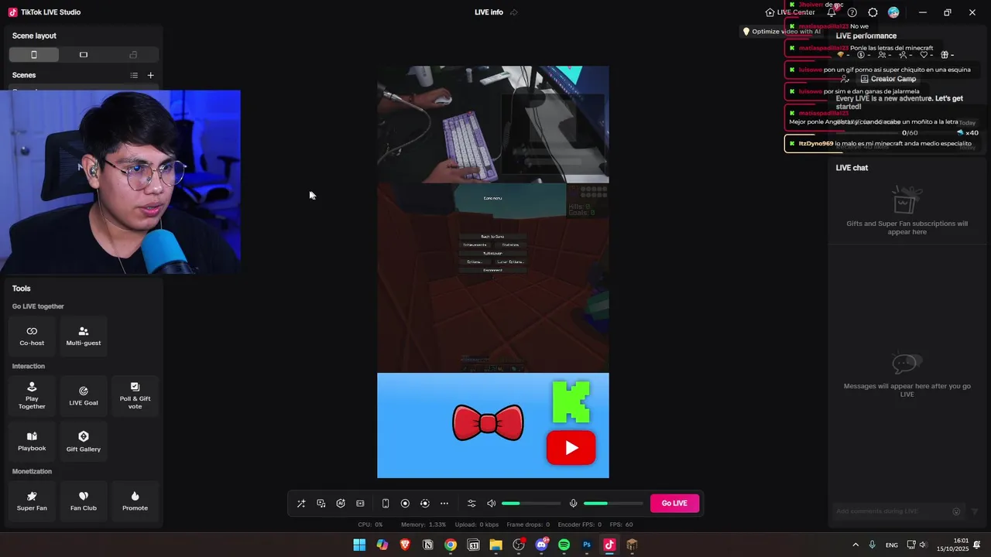Open Creator Camp

point(887,79)
